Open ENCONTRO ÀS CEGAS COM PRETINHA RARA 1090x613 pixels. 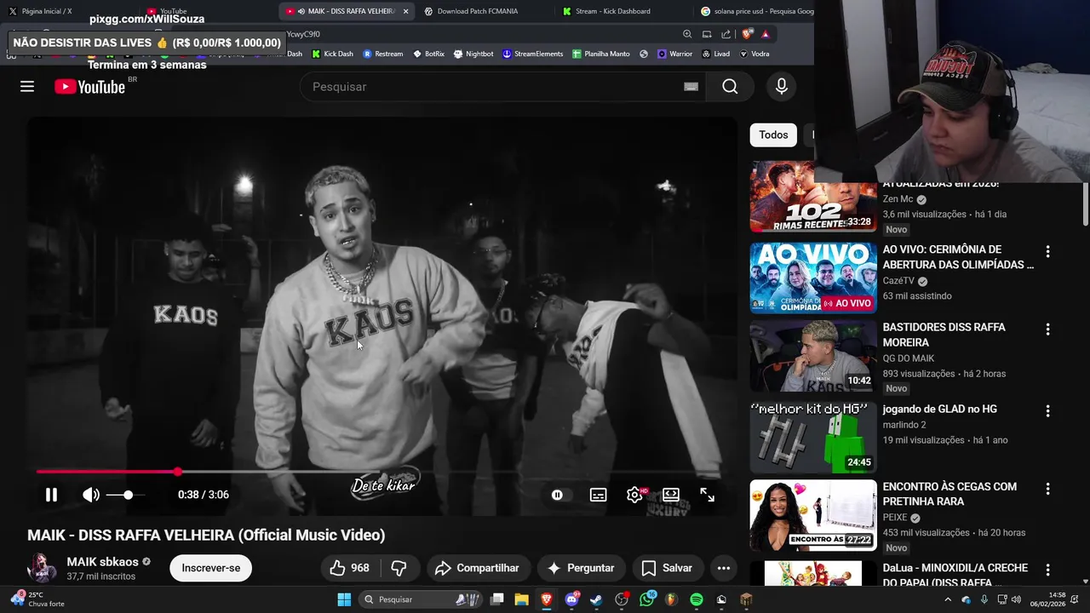click(949, 494)
